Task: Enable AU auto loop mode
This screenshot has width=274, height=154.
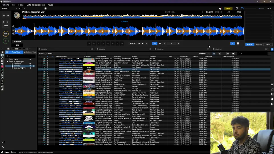Action: tap(154, 43)
